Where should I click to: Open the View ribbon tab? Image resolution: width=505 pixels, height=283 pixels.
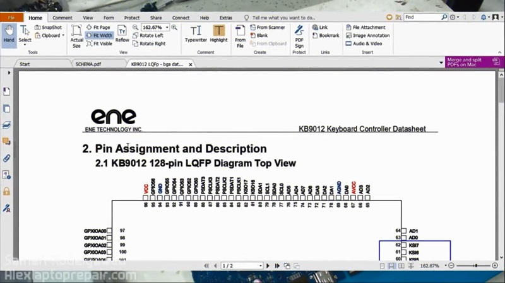coord(88,18)
